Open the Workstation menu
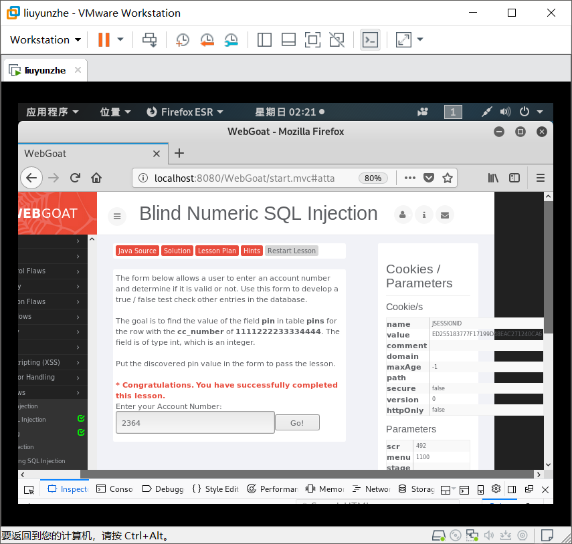This screenshot has width=572, height=544. (45, 39)
